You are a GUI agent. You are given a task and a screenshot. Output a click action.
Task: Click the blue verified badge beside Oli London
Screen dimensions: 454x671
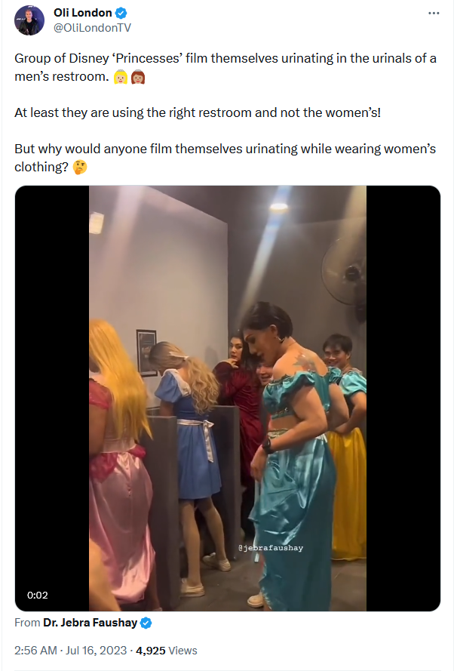[x=121, y=14]
